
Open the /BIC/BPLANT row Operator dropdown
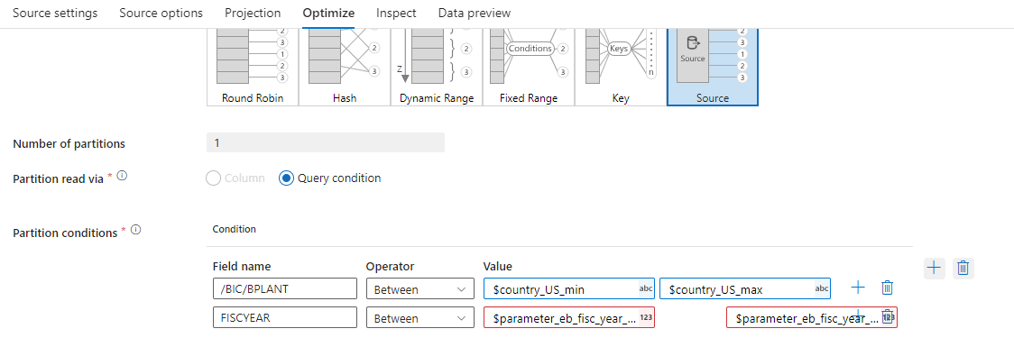[x=419, y=289]
